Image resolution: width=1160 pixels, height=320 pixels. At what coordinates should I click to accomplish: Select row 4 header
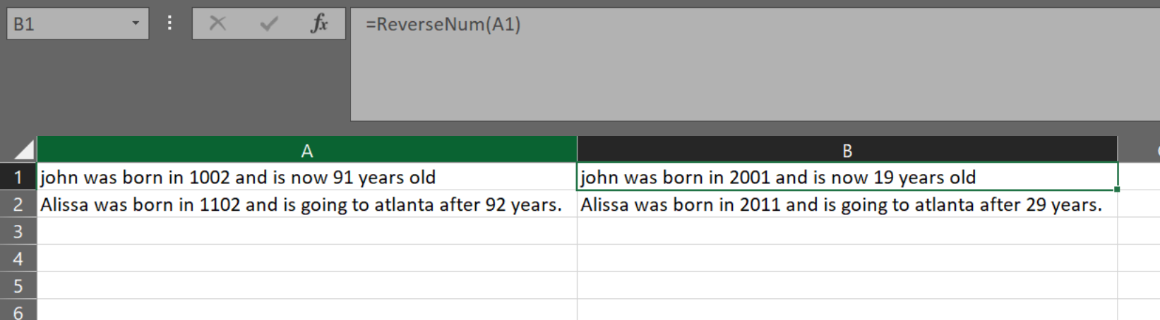[18, 259]
